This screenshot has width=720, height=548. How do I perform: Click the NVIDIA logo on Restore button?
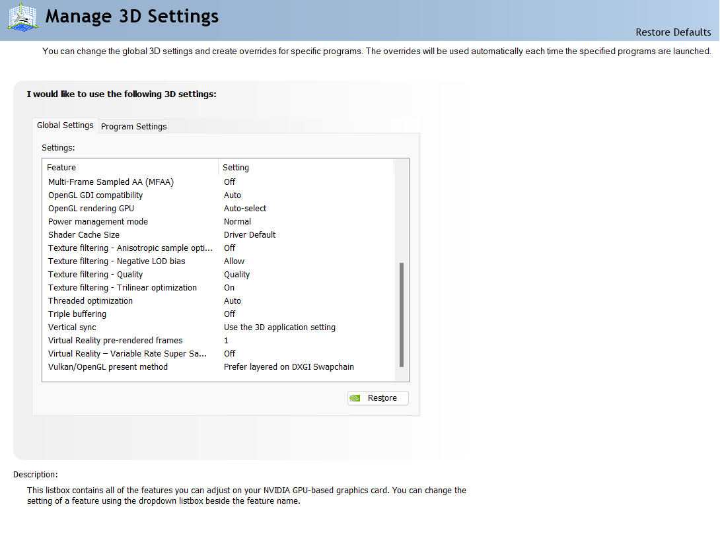click(x=355, y=398)
